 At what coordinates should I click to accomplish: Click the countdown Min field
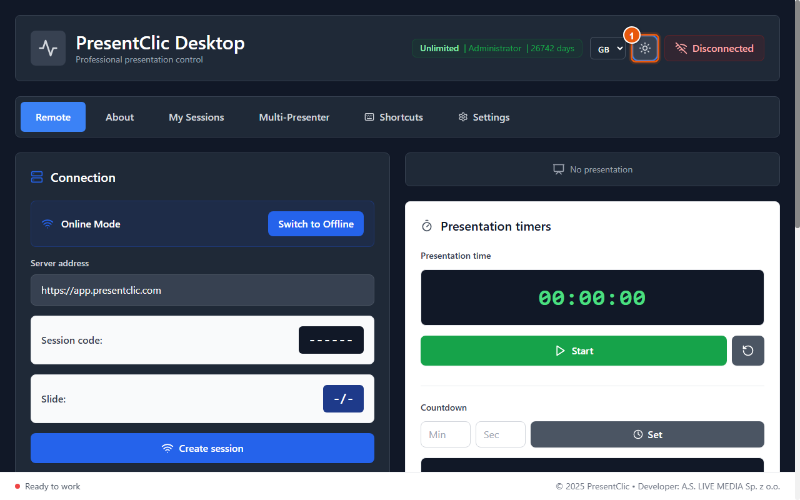446,434
